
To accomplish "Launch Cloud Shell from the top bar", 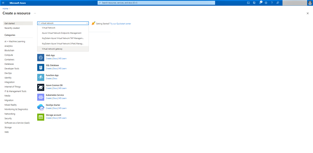I will click(x=248, y=3).
